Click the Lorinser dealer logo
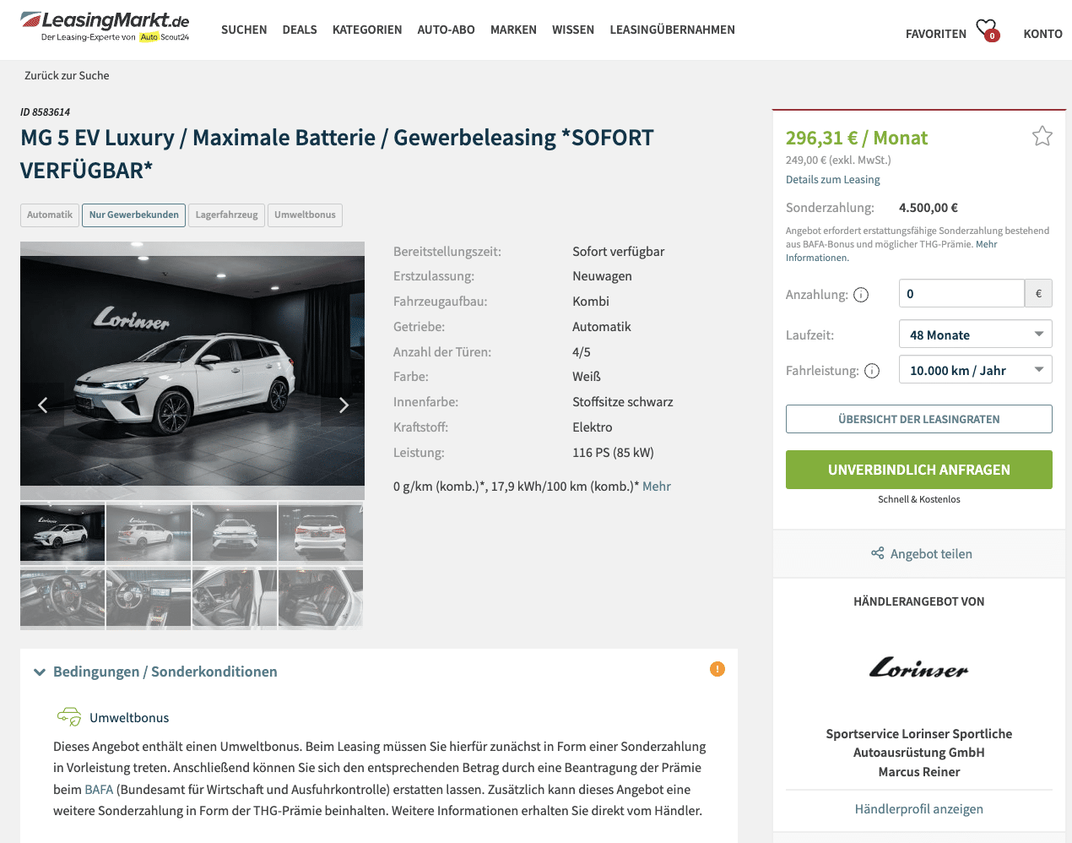 coord(919,668)
